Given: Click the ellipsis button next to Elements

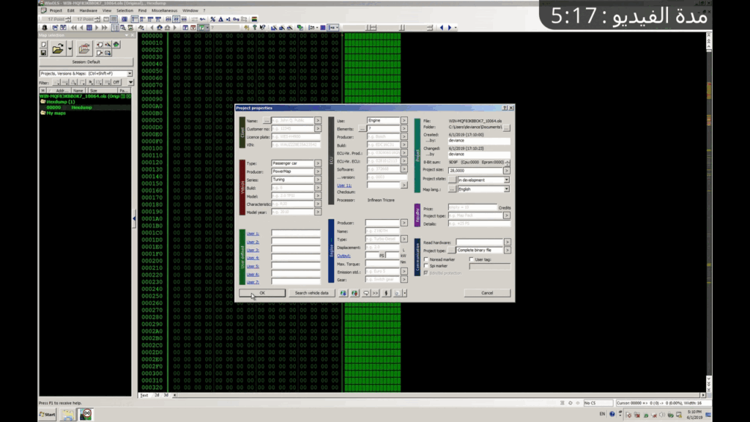Looking at the screenshot, I should pos(361,128).
